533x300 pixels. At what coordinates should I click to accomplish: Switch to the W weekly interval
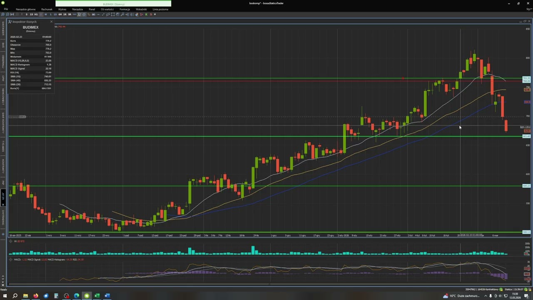click(45, 14)
